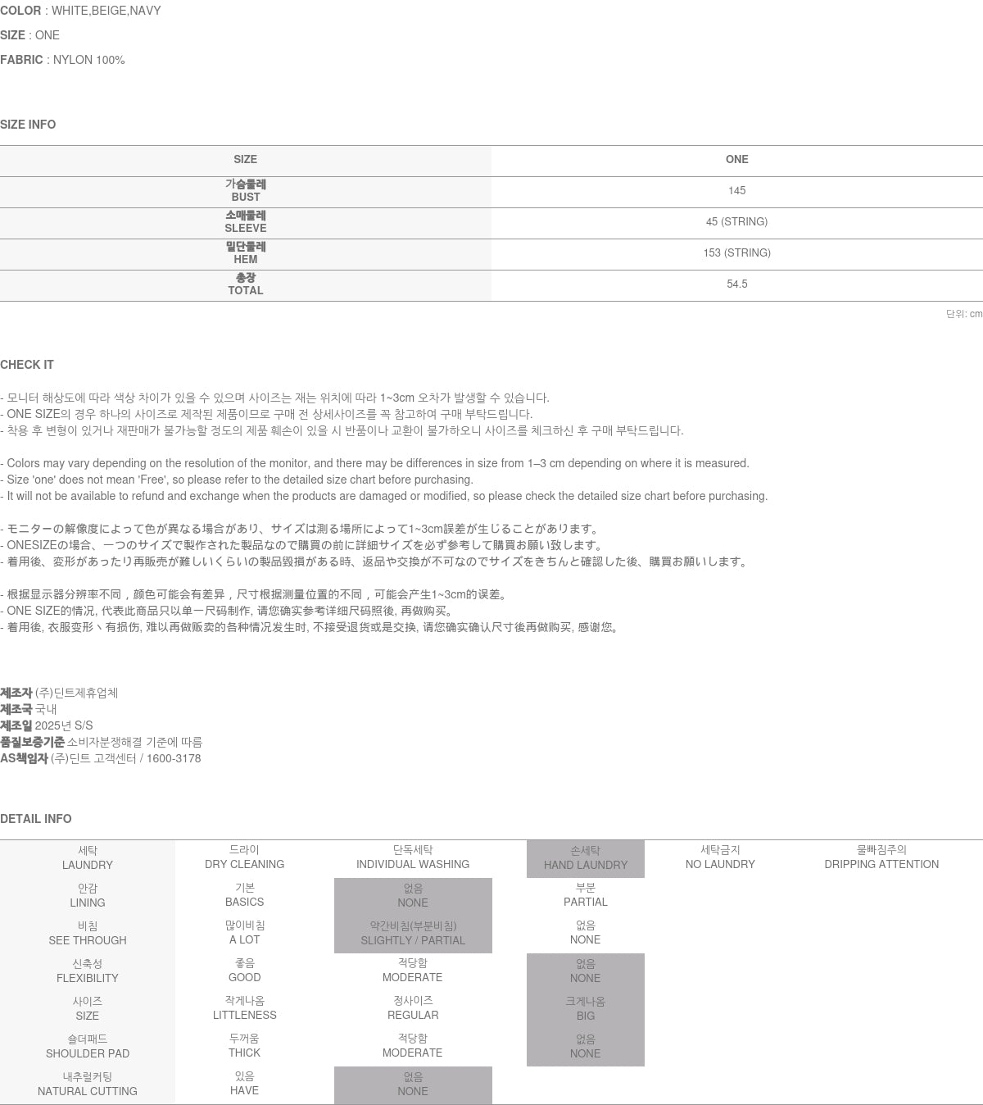This screenshot has width=983, height=1105.
Task: Click the NATURAL CUTTING row label
Action: 88,1085
